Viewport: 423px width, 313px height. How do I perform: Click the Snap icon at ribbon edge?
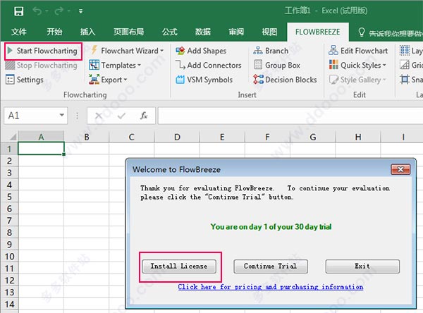click(x=405, y=80)
